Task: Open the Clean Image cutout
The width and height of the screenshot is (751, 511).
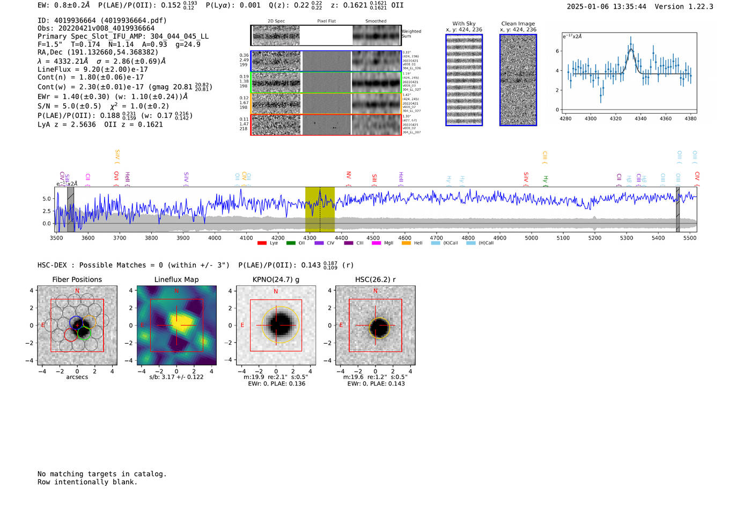Action: point(518,80)
